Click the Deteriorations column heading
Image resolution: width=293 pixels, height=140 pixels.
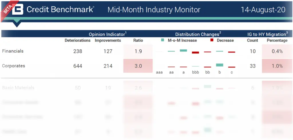pyautogui.click(x=78, y=40)
